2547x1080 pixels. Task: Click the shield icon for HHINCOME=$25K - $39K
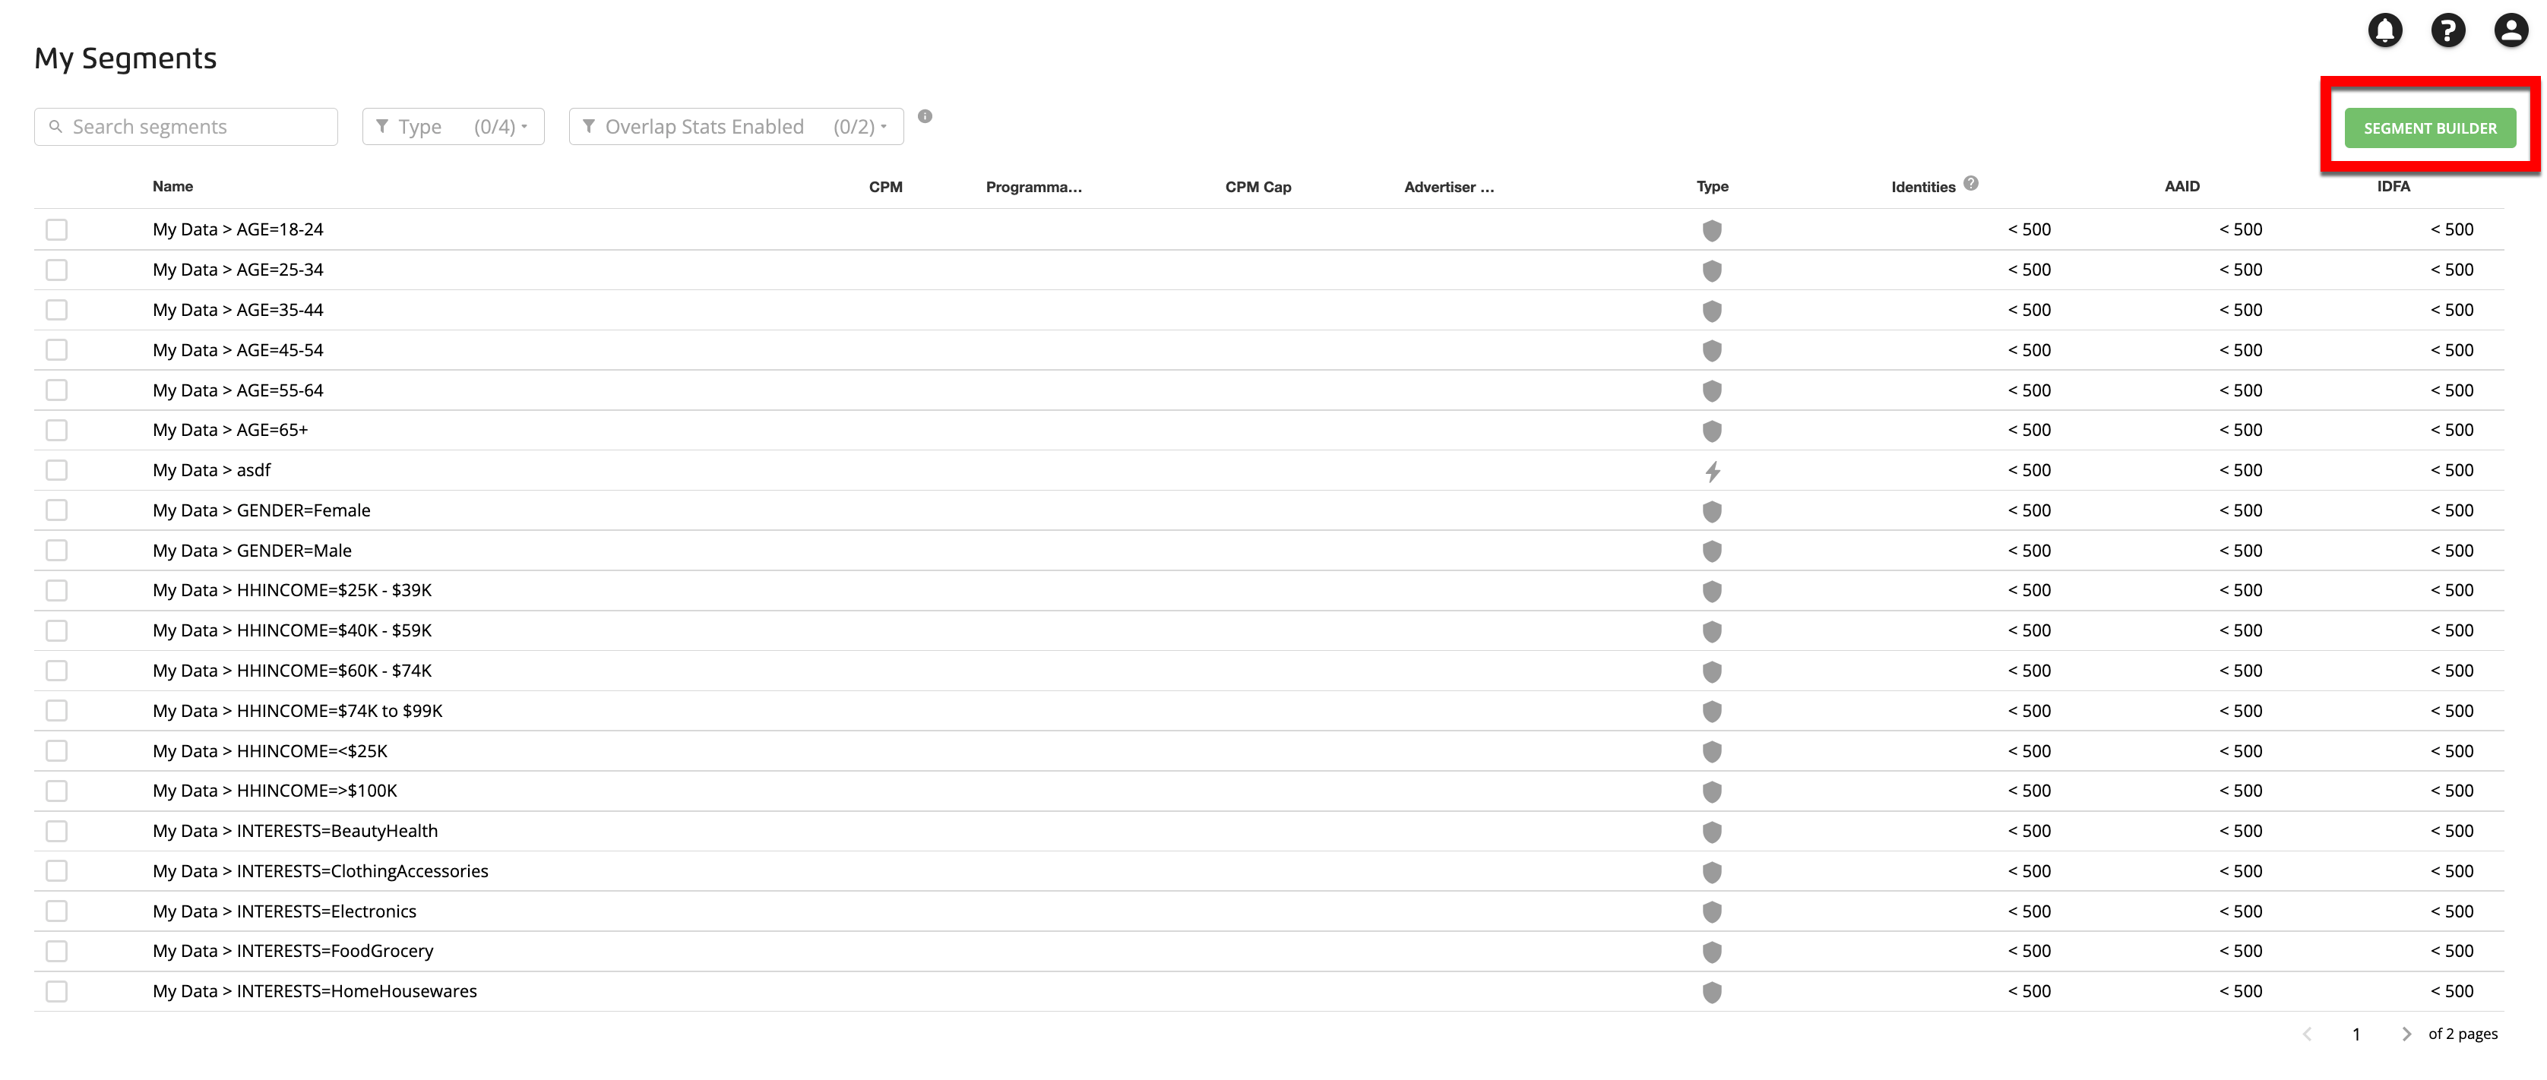click(x=1713, y=591)
